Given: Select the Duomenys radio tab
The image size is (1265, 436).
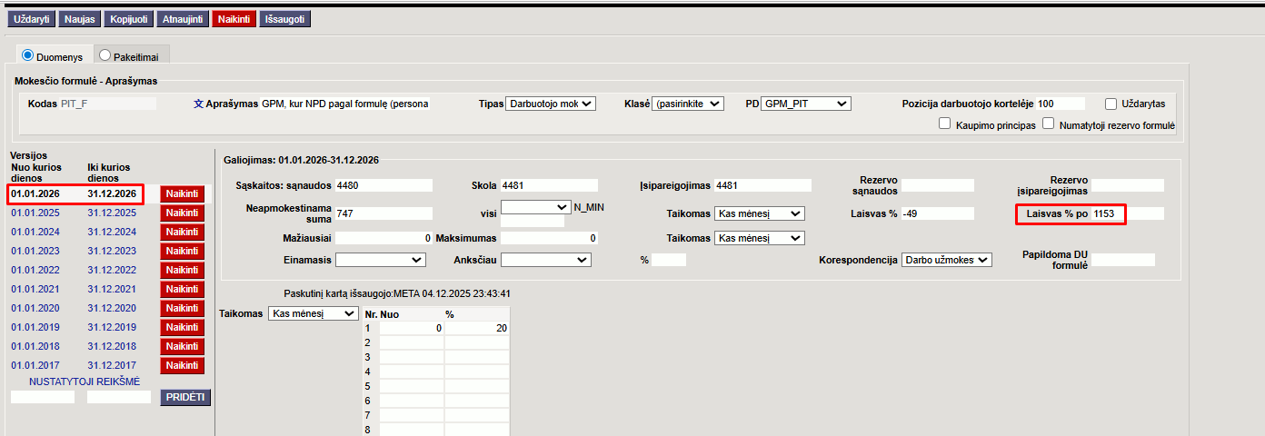Looking at the screenshot, I should click(x=27, y=55).
